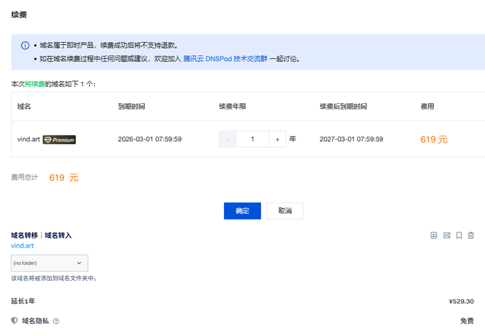Click the 费用 column header
This screenshot has height=336, width=485.
point(427,107)
